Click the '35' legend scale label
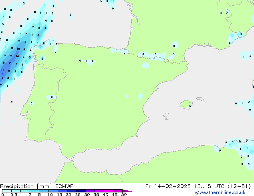 96,194
